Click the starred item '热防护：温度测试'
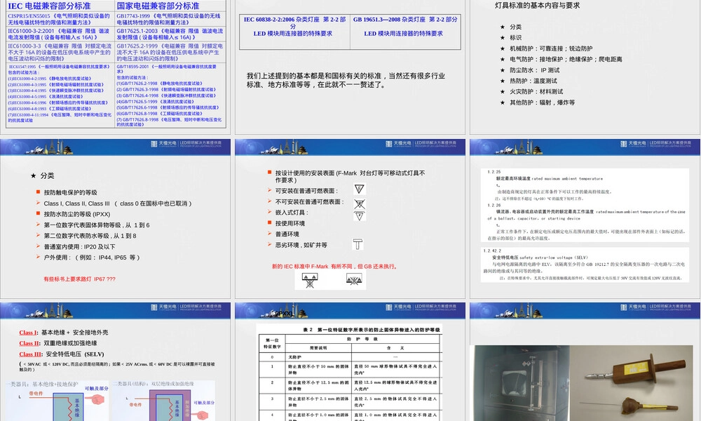Image resolution: width=701 pixels, height=421 pixels. pos(533,81)
